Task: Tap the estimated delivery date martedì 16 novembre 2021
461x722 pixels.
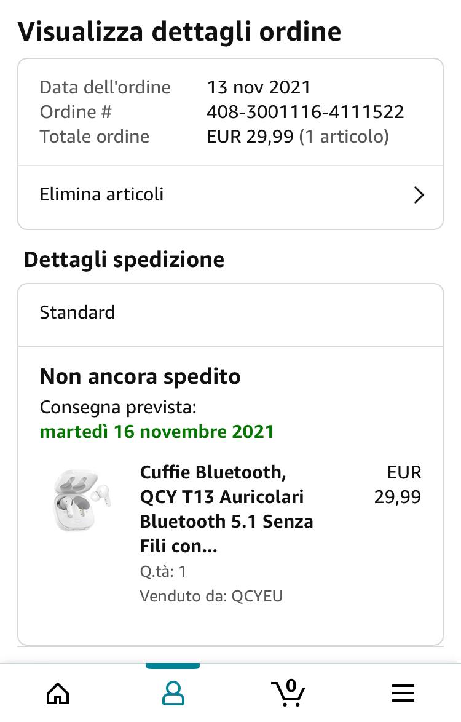Action: tap(157, 432)
